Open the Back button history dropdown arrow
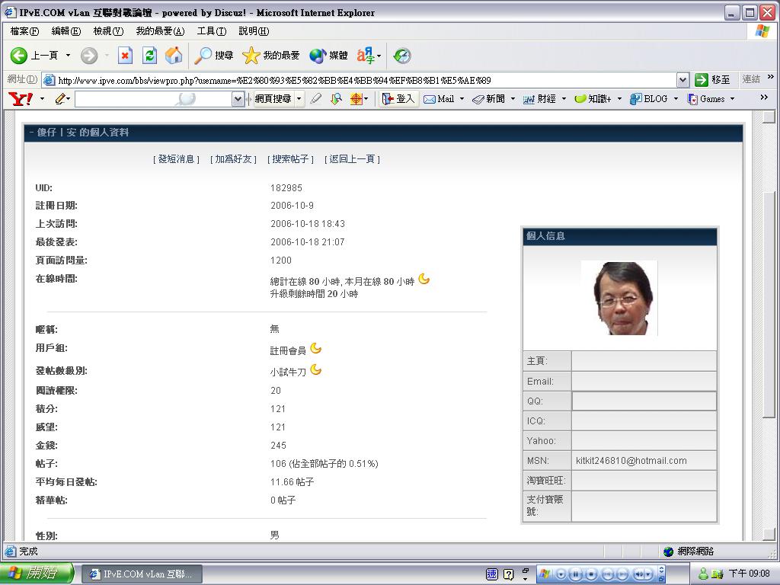The image size is (780, 585). pyautogui.click(x=68, y=56)
